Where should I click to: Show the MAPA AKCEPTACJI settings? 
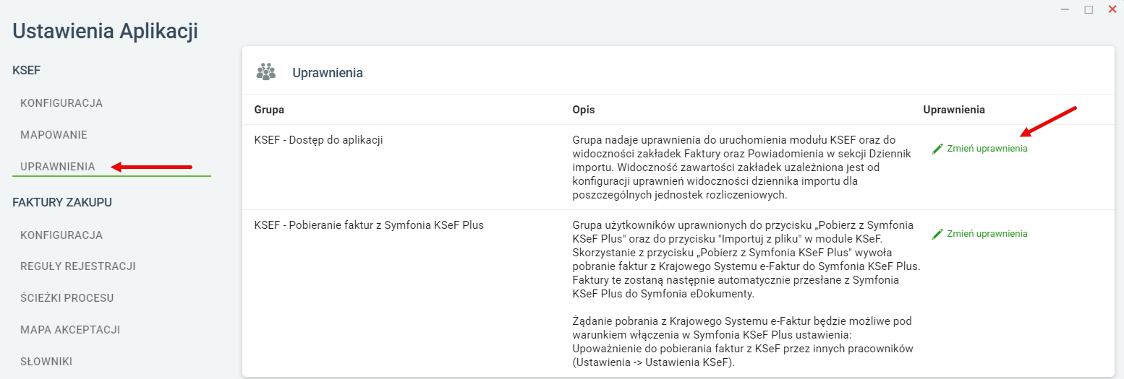[x=70, y=330]
